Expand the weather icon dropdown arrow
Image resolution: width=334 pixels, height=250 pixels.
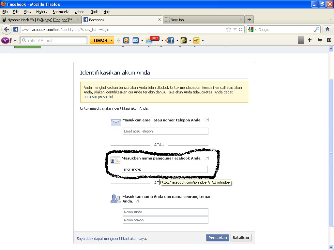[162, 40]
